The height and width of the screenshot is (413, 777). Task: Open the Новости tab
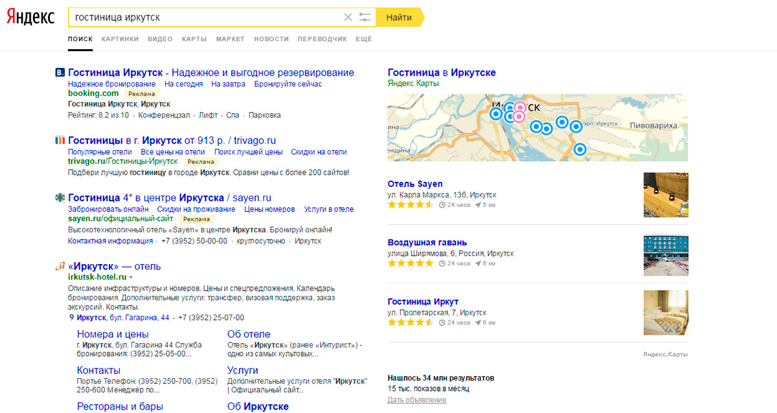[271, 39]
